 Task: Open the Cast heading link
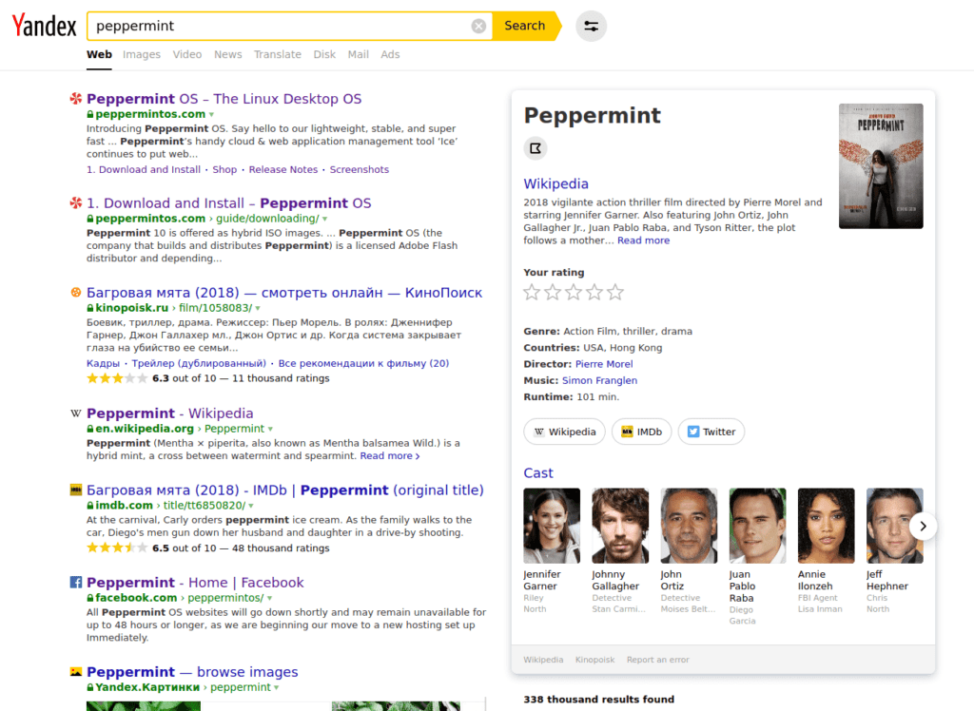pos(538,473)
